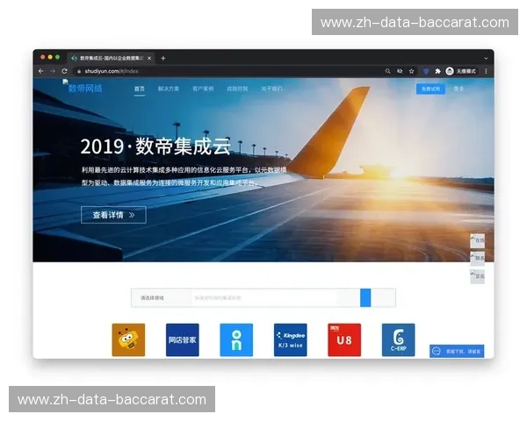Screen dimensions: 527x421
Task: Bookmark this page with the star icon
Action: point(411,71)
